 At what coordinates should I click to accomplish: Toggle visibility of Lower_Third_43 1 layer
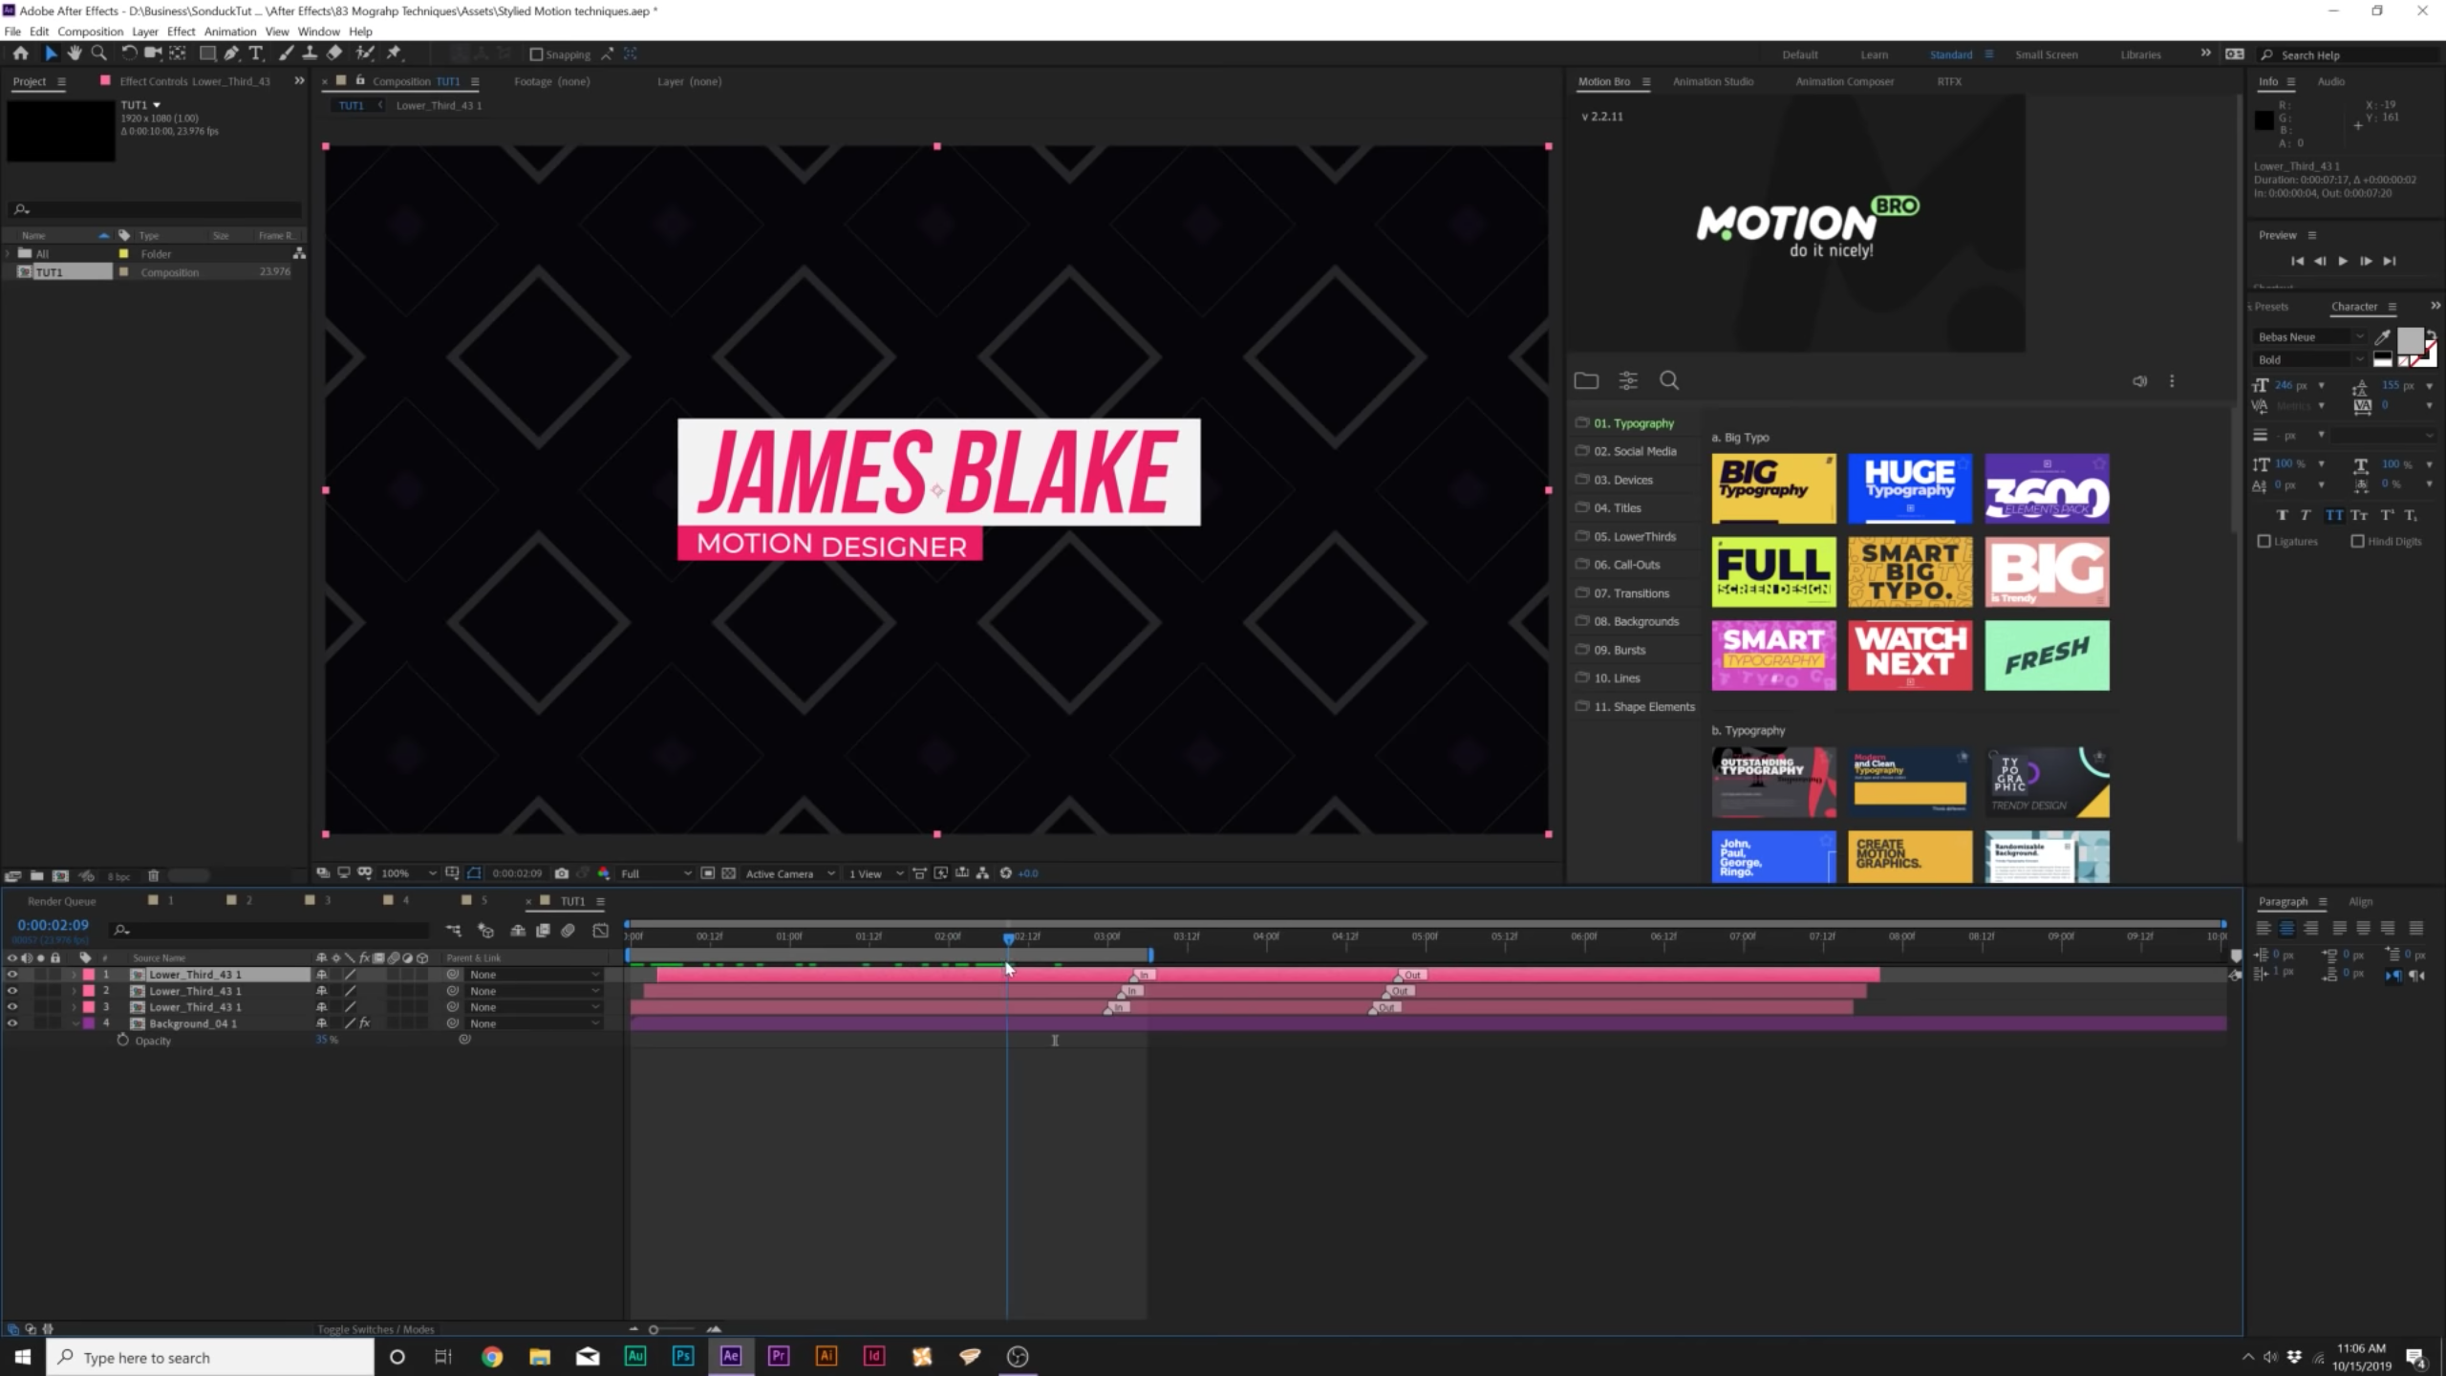pyautogui.click(x=13, y=975)
